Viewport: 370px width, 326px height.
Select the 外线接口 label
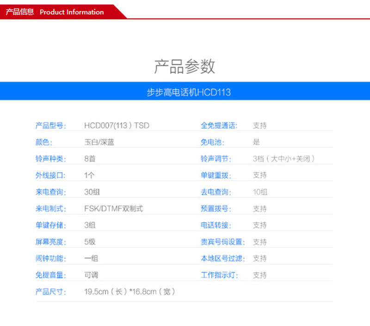coord(50,175)
